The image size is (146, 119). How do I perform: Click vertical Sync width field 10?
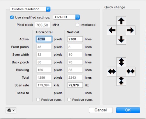coord(75,55)
